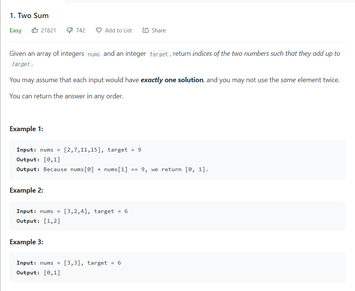Viewport: 355px width, 291px height.
Task: Expand Example 1 code block
Action: tap(177, 159)
